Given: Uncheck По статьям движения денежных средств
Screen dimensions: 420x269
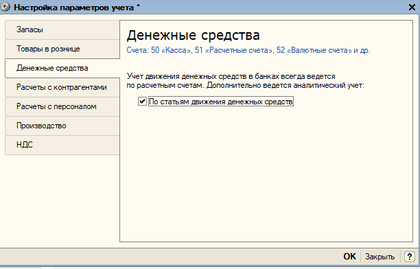Looking at the screenshot, I should (x=142, y=102).
